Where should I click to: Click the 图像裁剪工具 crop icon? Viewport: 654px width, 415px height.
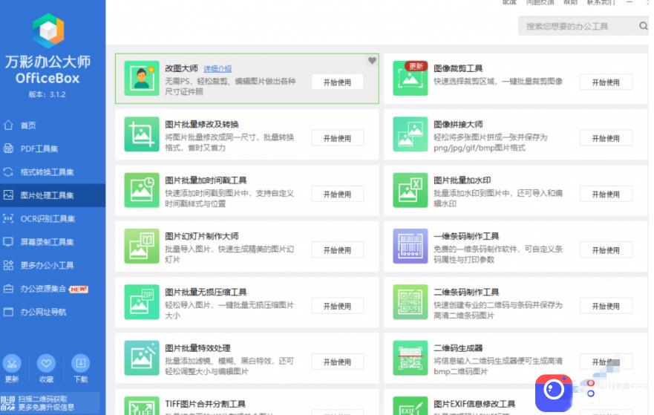pos(410,78)
